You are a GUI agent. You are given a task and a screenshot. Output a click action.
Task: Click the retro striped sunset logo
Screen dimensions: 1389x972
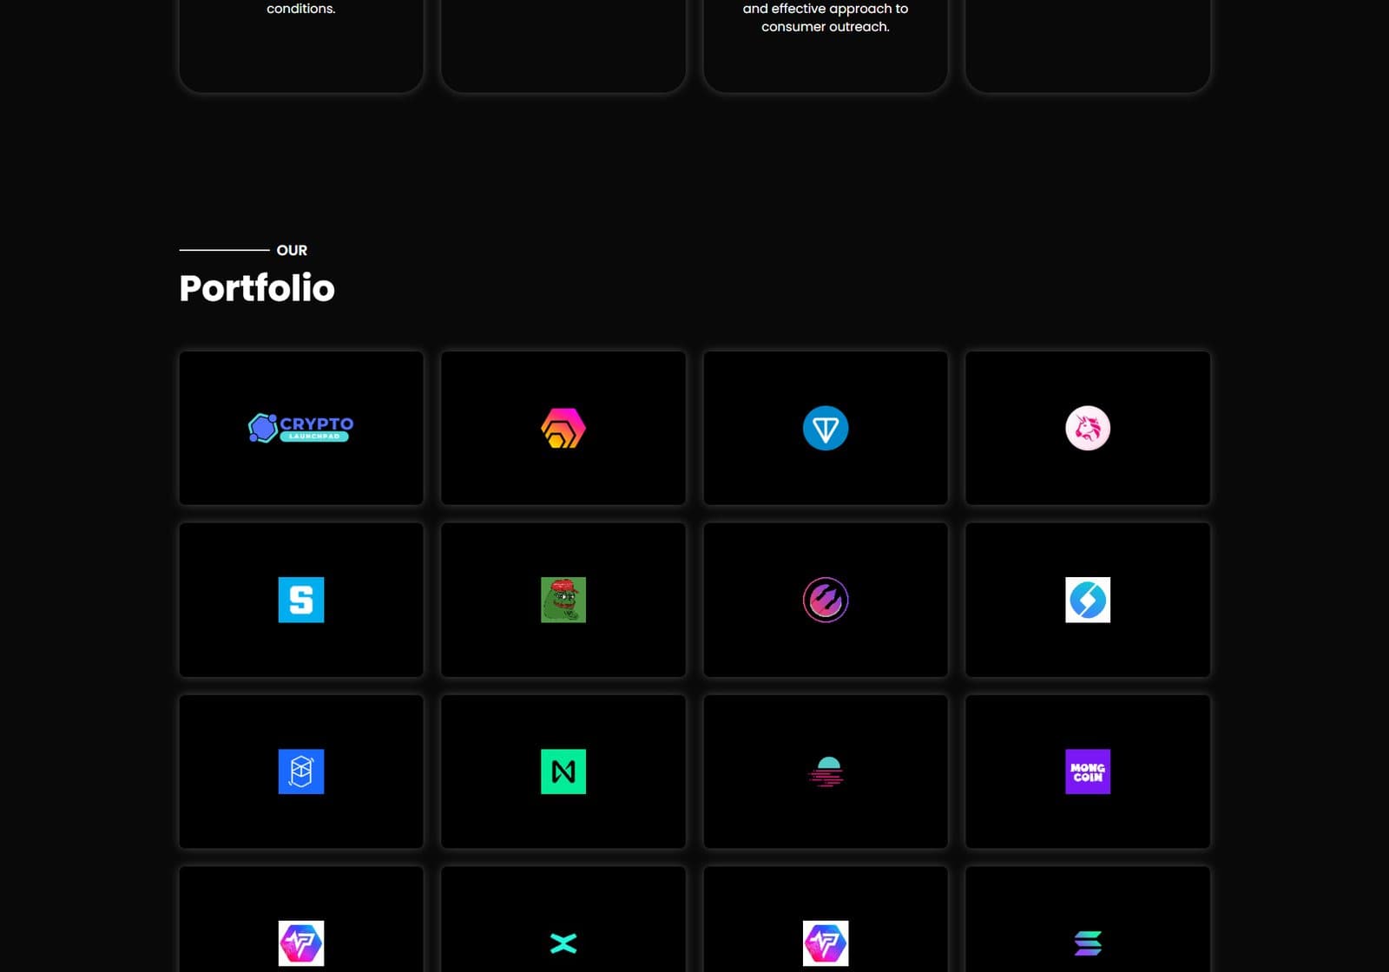tap(826, 772)
